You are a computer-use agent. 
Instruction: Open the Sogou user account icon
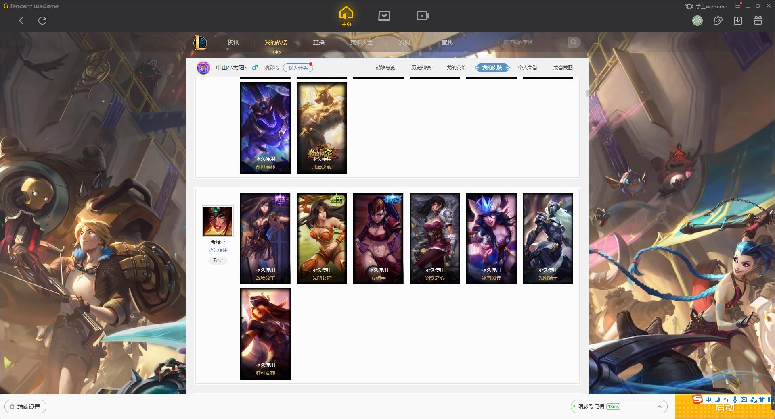(753, 400)
